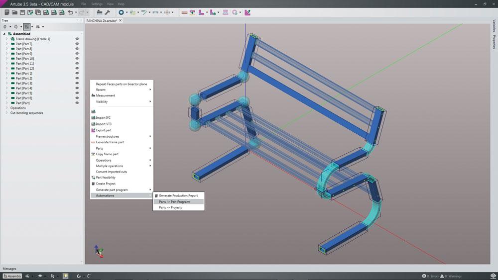498x280 pixels.
Task: Click the Measurement icon in context menu
Action: [x=93, y=95]
